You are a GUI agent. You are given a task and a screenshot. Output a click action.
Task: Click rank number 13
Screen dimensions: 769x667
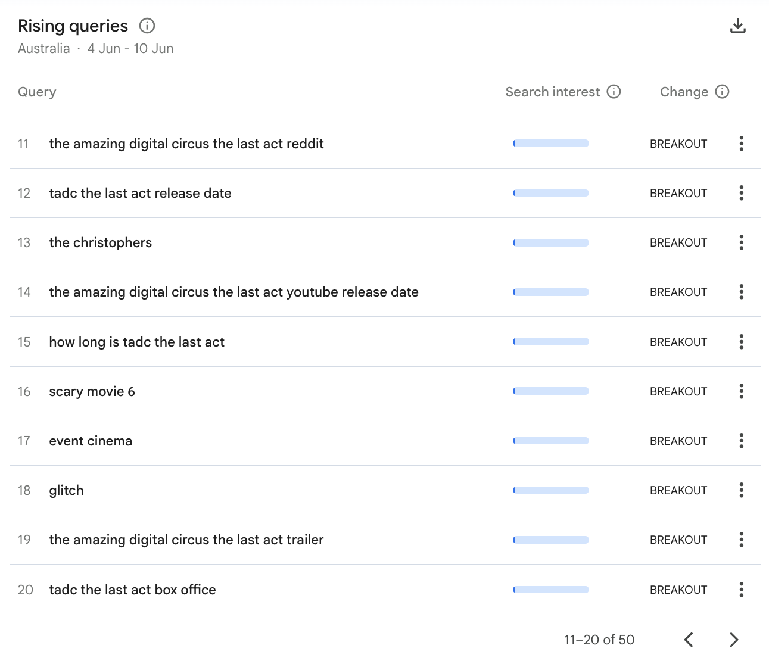pos(24,242)
